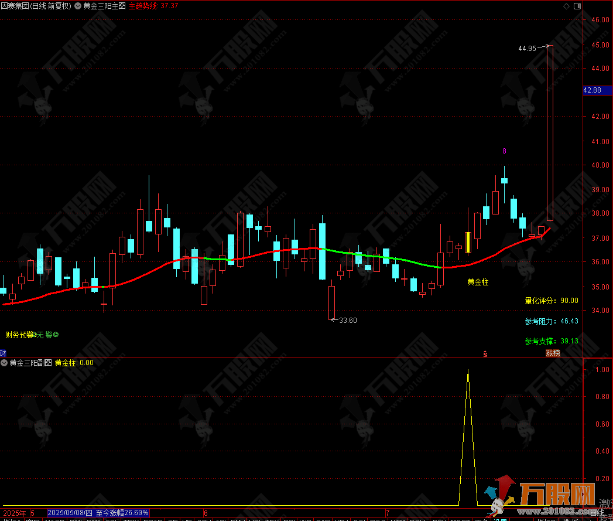This screenshot has height=521, width=613.
Task: Click the 42.00 price axis label
Action: (600, 117)
